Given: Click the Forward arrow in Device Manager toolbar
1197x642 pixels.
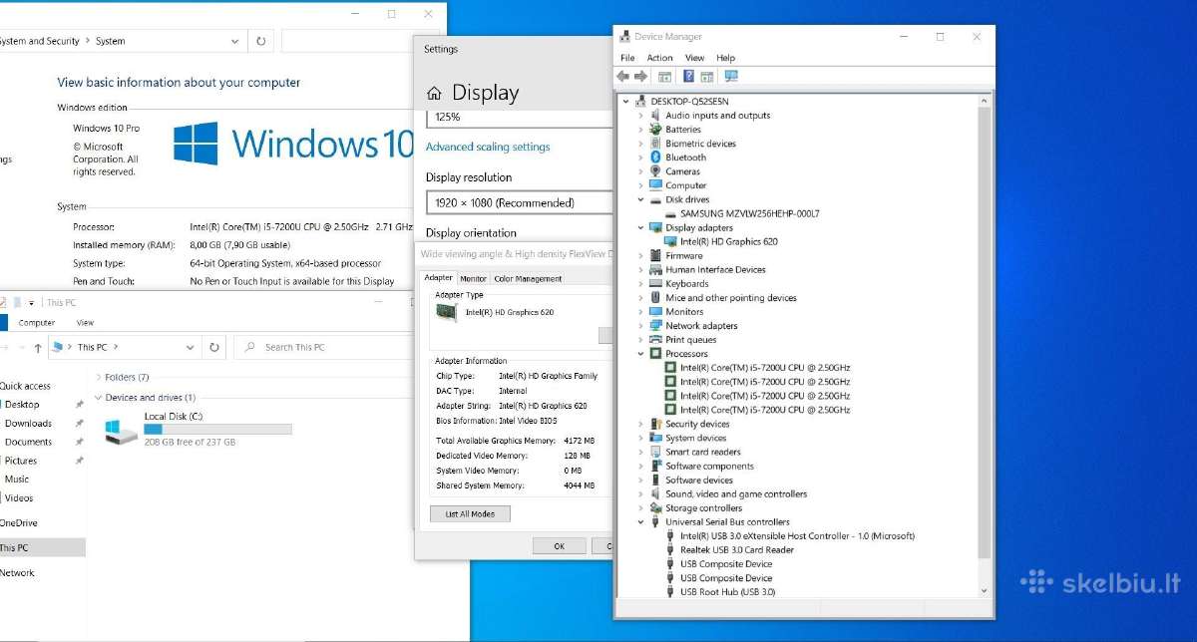Looking at the screenshot, I should pos(641,77).
